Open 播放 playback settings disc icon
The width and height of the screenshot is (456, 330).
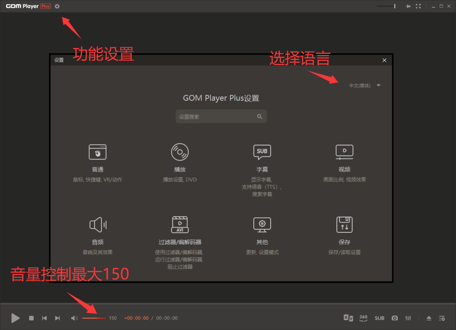tap(180, 152)
